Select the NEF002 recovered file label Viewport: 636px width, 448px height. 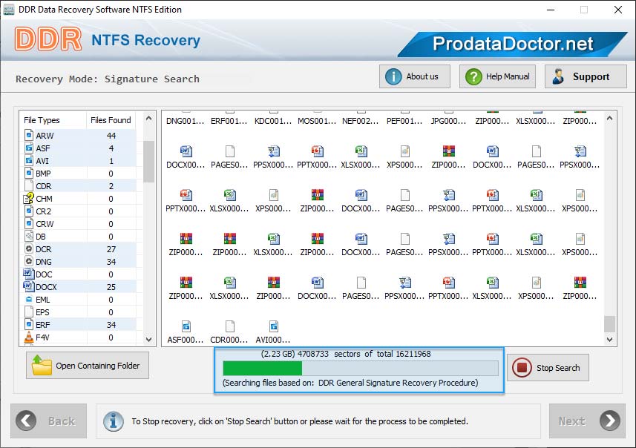point(361,121)
